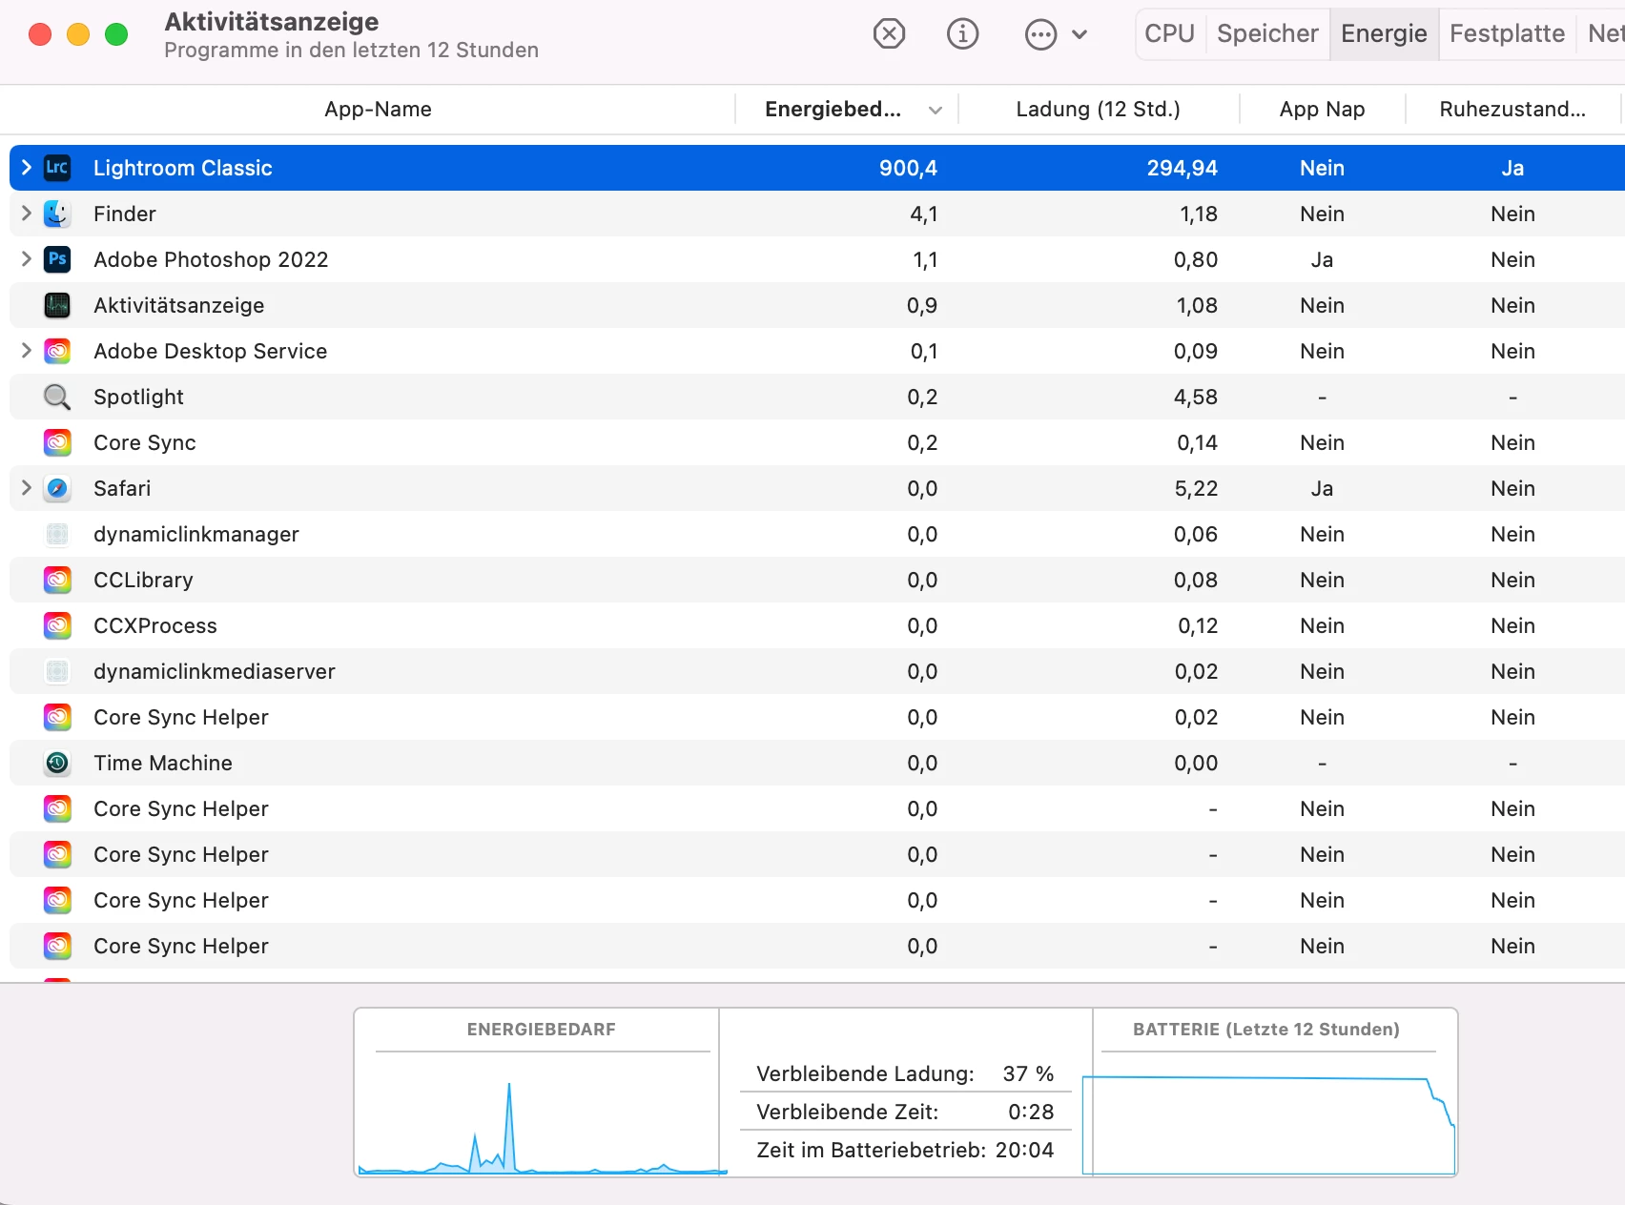Click the Finder app icon in the list

click(57, 214)
